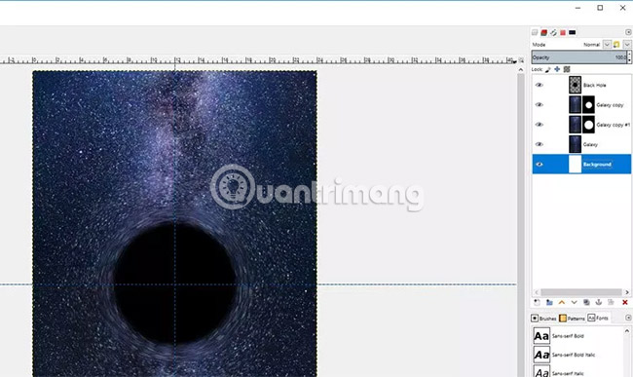Select the Black Hole layer name
Screen dimensions: 633x377
(594, 85)
